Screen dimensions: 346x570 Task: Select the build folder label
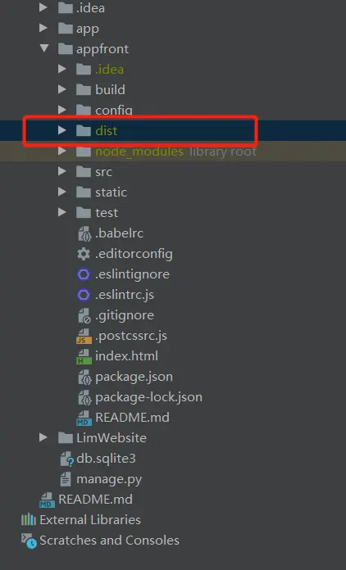pos(110,89)
